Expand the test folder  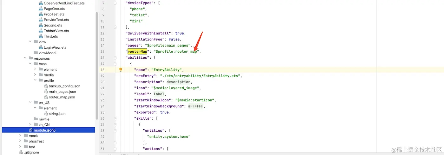click(x=20, y=147)
